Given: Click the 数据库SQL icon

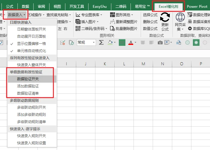Looking at the screenshot, I should pos(190,28).
